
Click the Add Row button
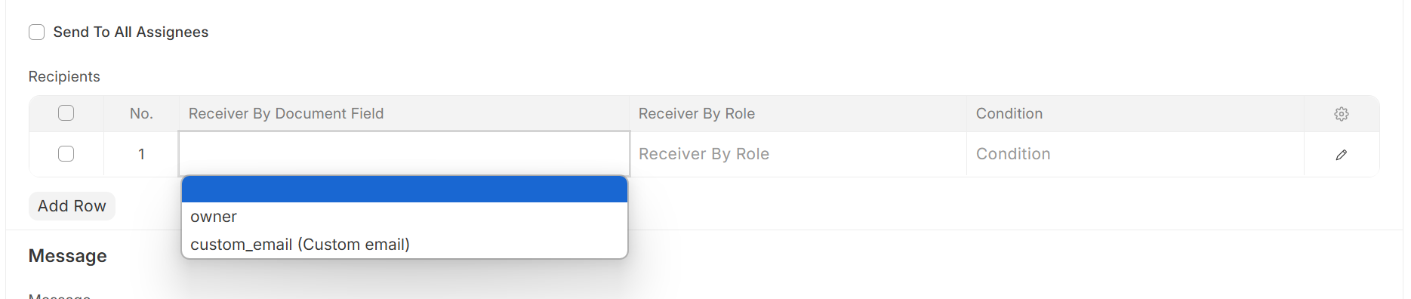72,206
